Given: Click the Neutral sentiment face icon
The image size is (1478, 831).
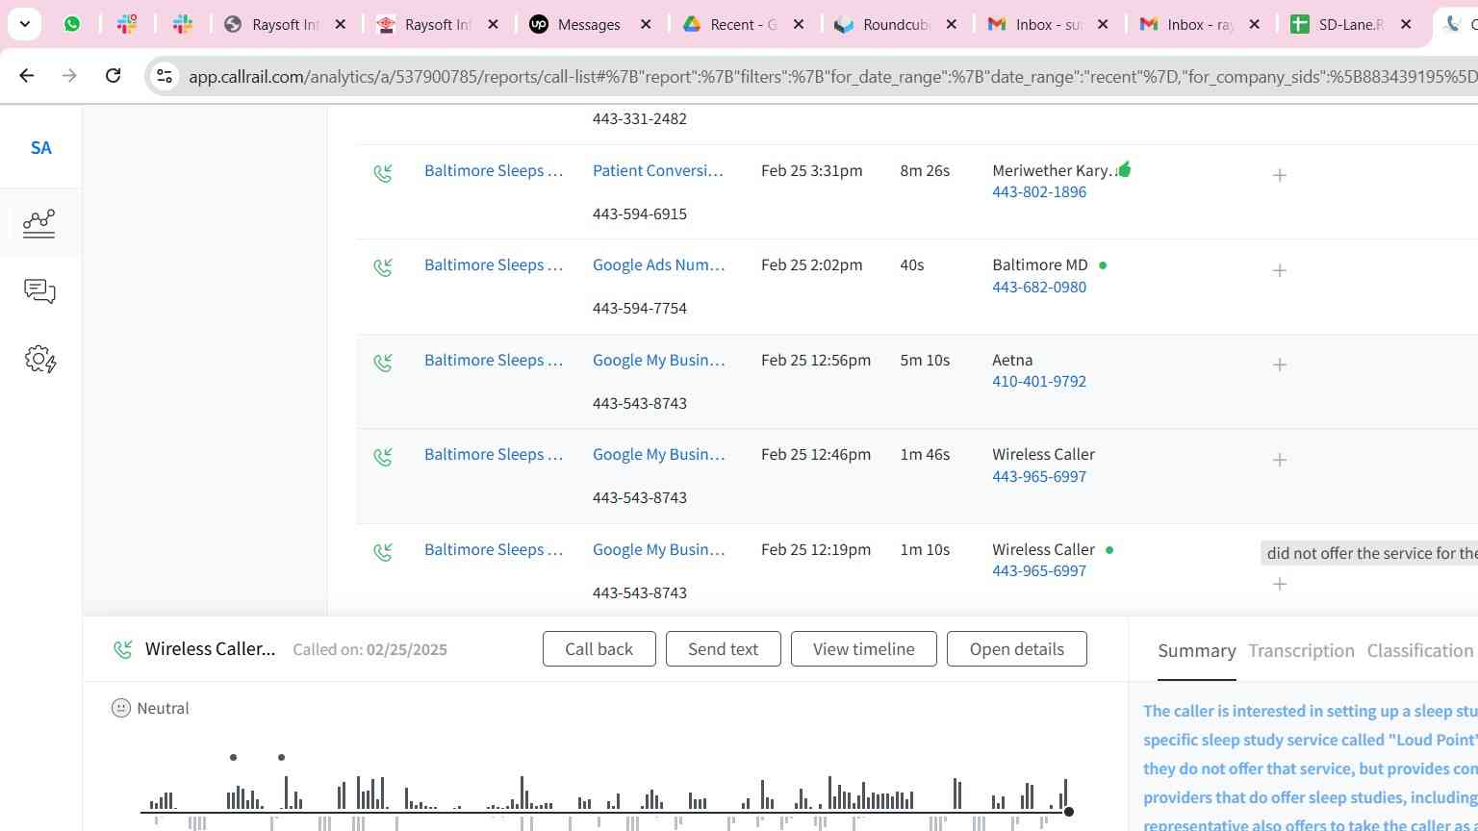Looking at the screenshot, I should [121, 708].
